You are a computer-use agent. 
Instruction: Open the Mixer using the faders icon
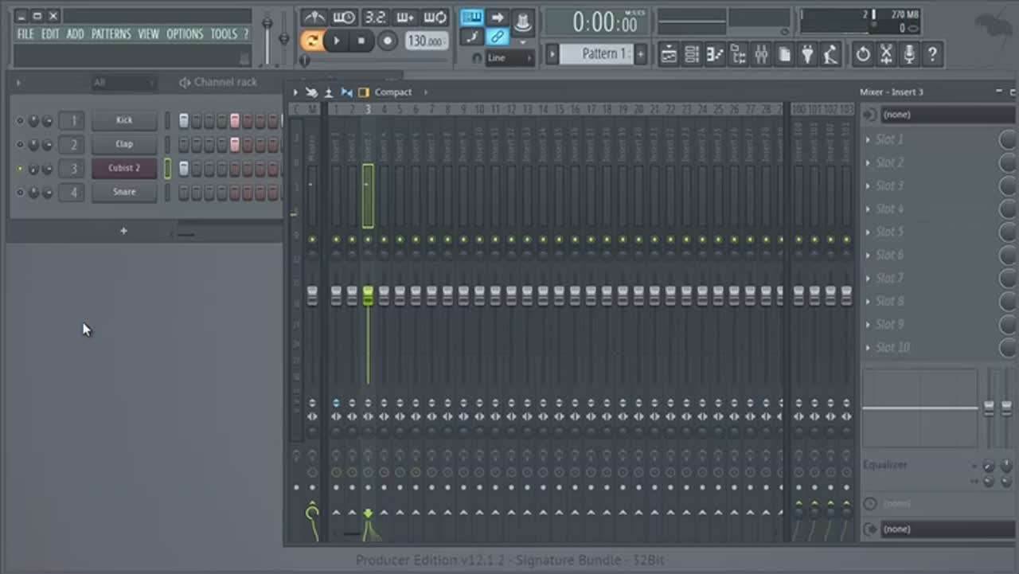tap(761, 54)
